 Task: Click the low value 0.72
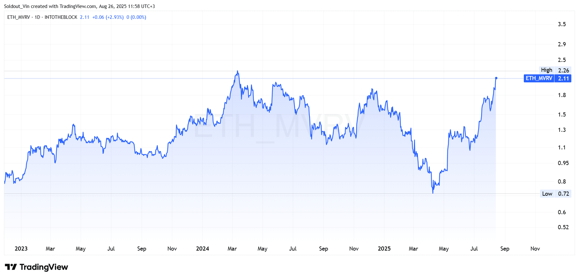tap(563, 194)
